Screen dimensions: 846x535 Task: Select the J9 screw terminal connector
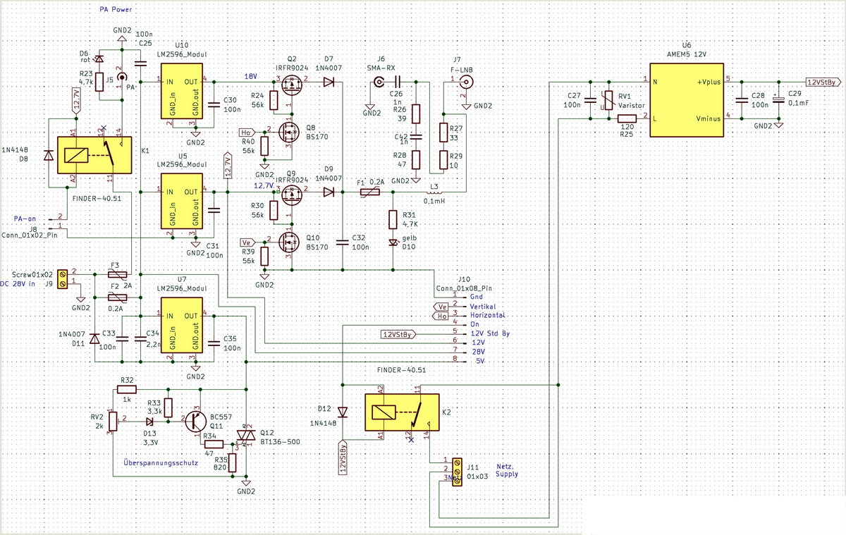(x=61, y=277)
